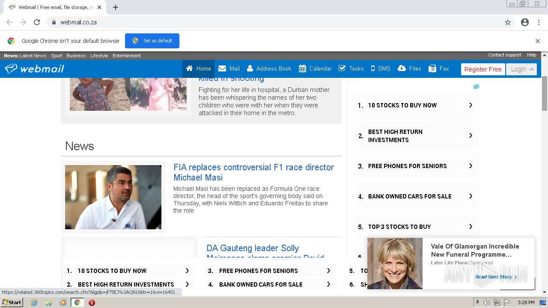This screenshot has width=548, height=308.
Task: Open the Home tab in Webmail nav
Action: click(x=198, y=68)
